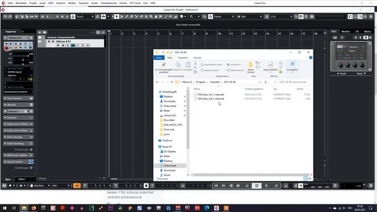Click the Cycle loop button in transport

point(247,185)
